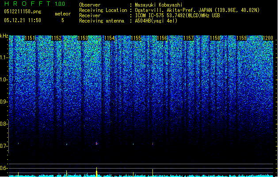Image resolution: width=278 pixels, height=177 pixels.
Task: Click the 1159 time marker
Action: (x=242, y=38)
